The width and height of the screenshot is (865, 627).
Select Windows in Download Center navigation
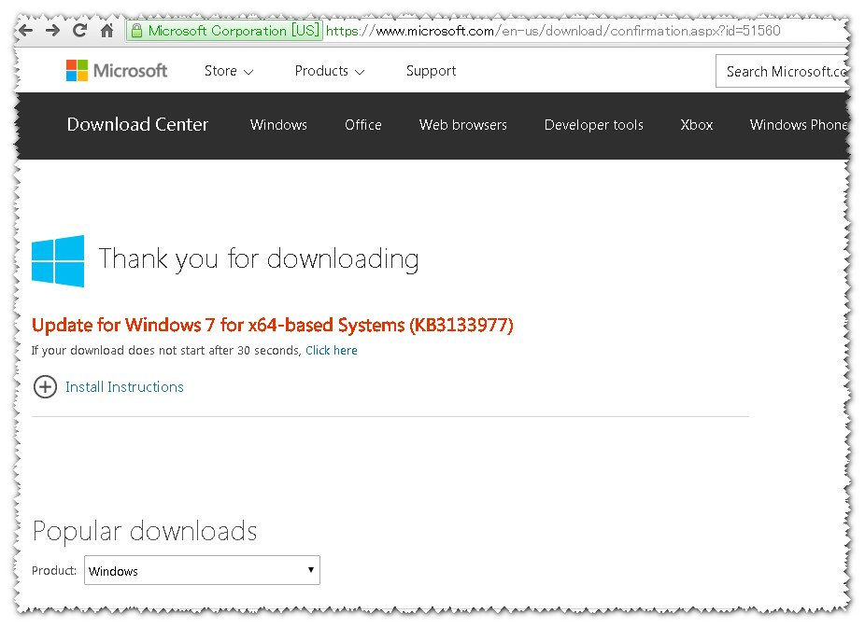(278, 125)
